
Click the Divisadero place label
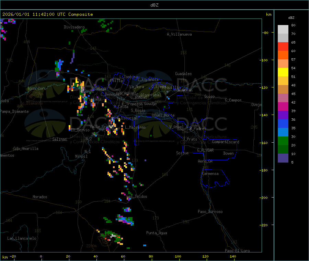click(74, 27)
